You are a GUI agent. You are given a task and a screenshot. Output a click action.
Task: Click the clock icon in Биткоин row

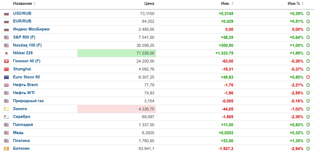[308, 149]
